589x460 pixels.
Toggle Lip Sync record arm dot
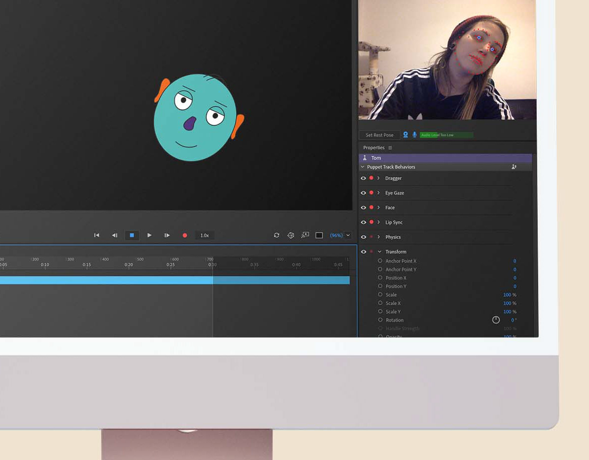[371, 222]
